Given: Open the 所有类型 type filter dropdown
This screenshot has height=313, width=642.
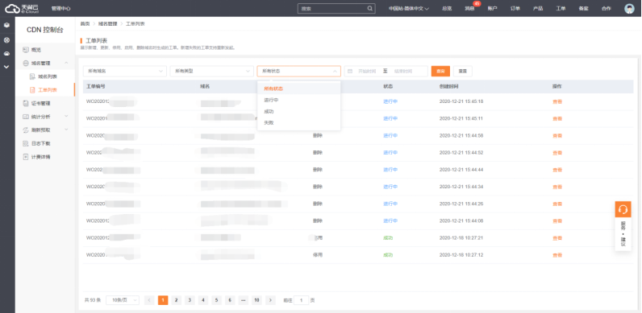Looking at the screenshot, I should [x=212, y=71].
